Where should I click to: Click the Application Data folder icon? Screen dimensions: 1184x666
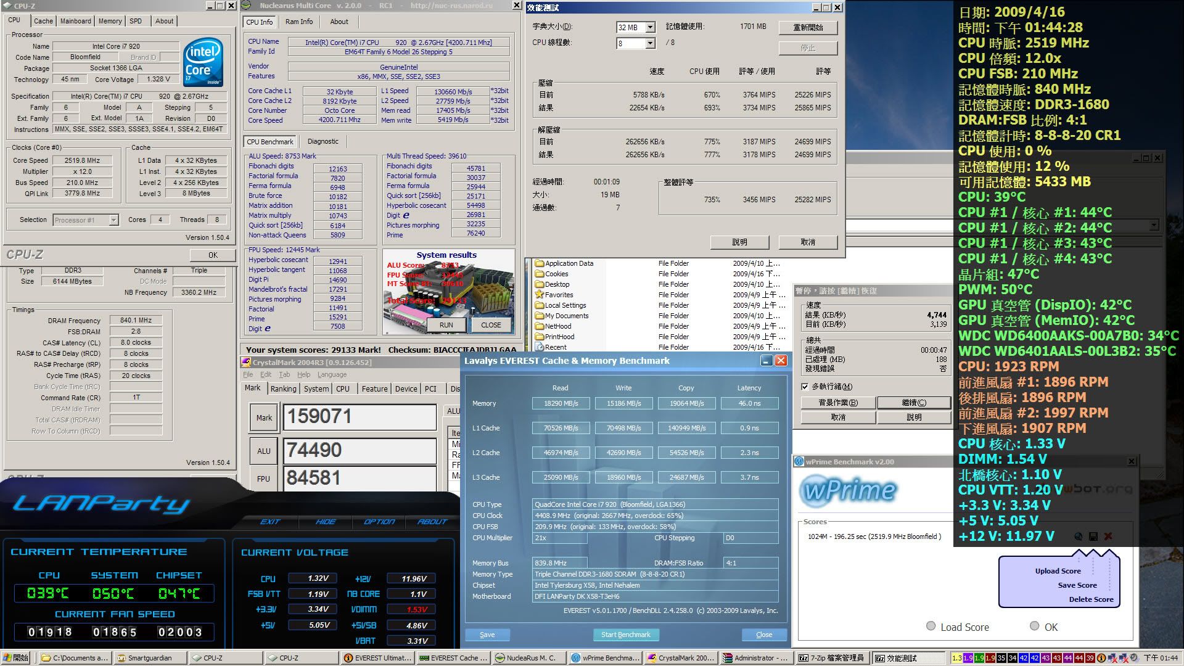tap(540, 263)
